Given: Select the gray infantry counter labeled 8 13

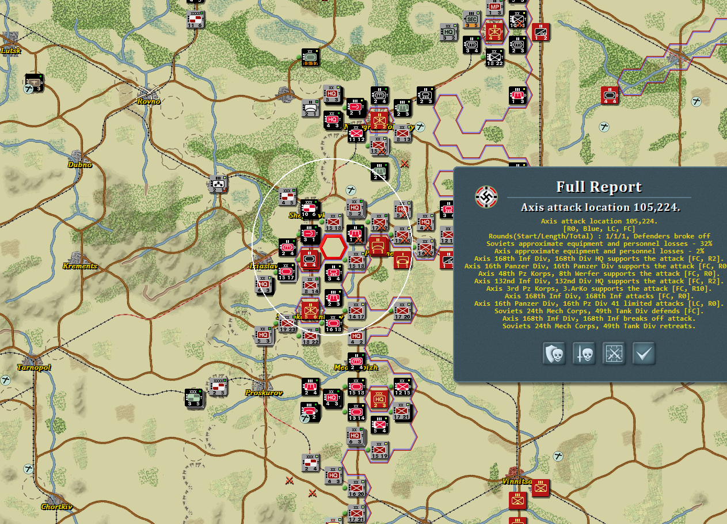Looking at the screenshot, I should pyautogui.click(x=403, y=133).
